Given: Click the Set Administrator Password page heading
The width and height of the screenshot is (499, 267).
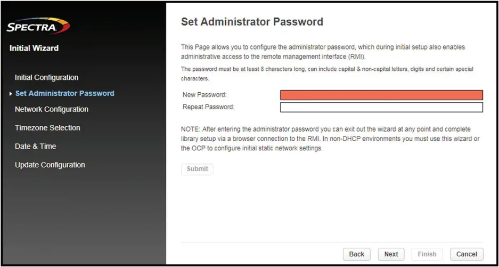Looking at the screenshot, I should point(252,22).
